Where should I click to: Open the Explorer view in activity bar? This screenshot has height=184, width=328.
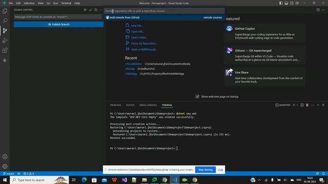point(5,11)
